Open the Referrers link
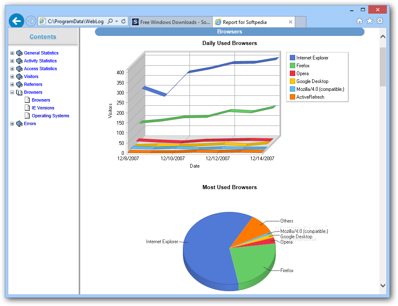 click(33, 85)
